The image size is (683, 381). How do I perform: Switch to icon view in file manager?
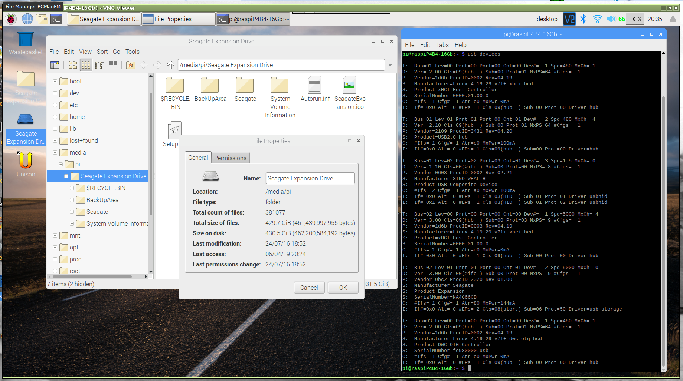pyautogui.click(x=73, y=65)
